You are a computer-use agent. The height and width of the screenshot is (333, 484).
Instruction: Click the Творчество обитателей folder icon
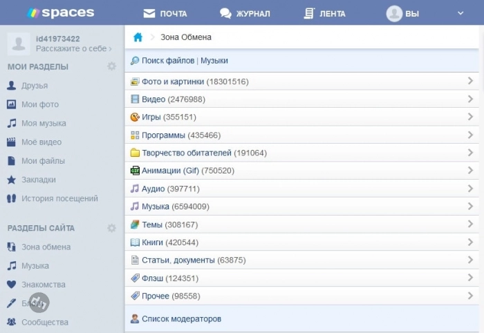pos(135,153)
